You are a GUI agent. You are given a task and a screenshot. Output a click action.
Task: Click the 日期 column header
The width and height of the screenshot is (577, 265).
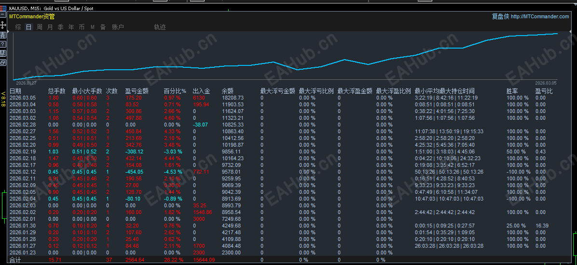coord(15,91)
